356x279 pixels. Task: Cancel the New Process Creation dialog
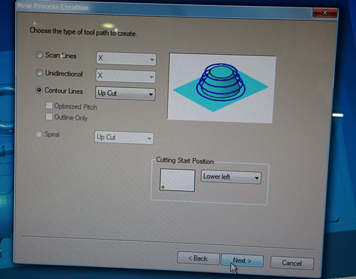(292, 263)
